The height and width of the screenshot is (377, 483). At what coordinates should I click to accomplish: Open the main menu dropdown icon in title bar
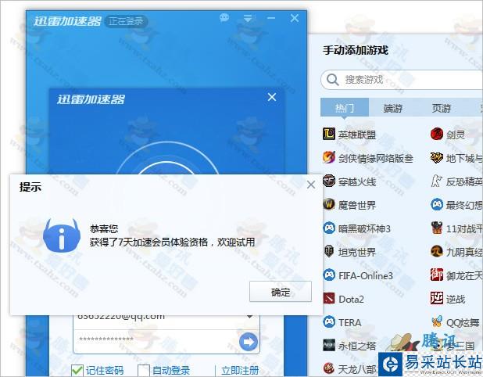[248, 18]
